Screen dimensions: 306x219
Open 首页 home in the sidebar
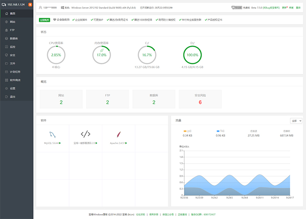13,14
